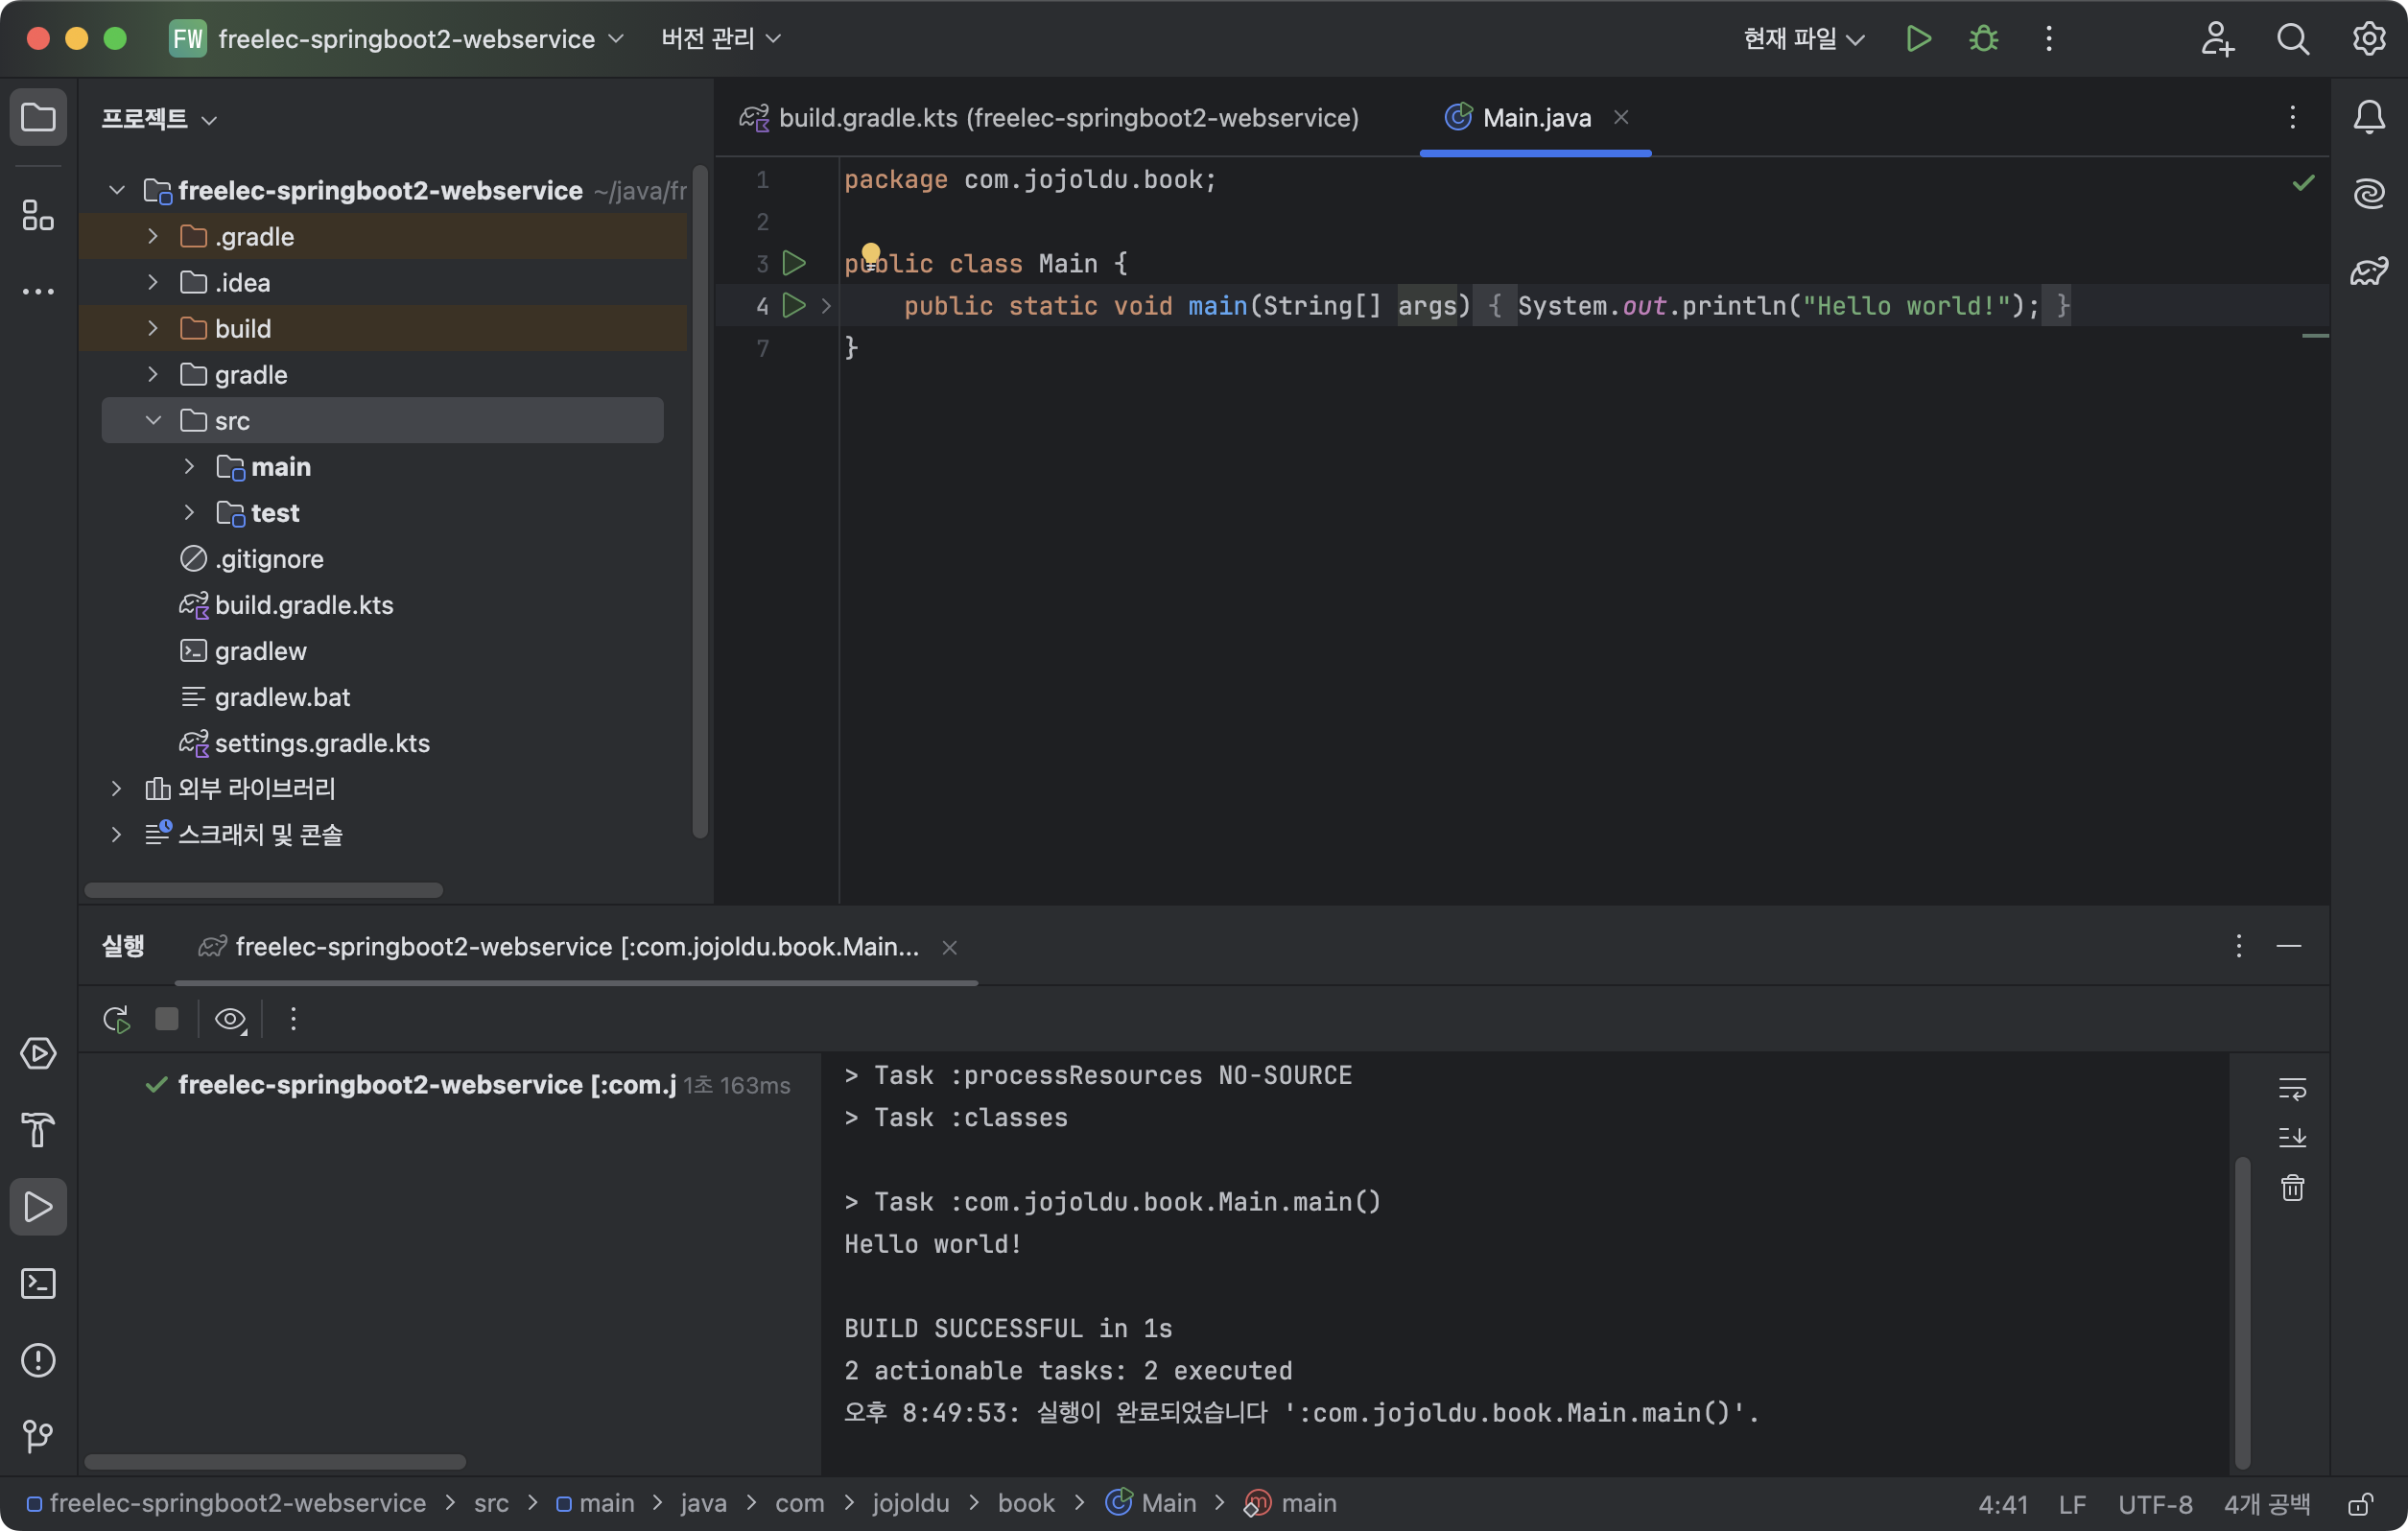Open the Terminal tool window
The height and width of the screenshot is (1531, 2408).
point(38,1283)
